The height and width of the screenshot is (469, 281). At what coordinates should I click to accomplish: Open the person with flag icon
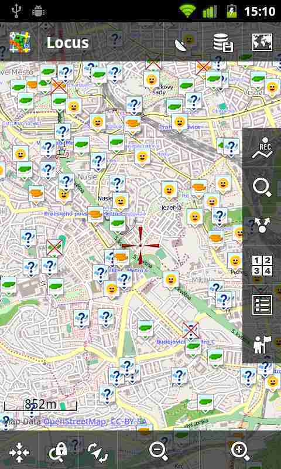pyautogui.click(x=262, y=345)
